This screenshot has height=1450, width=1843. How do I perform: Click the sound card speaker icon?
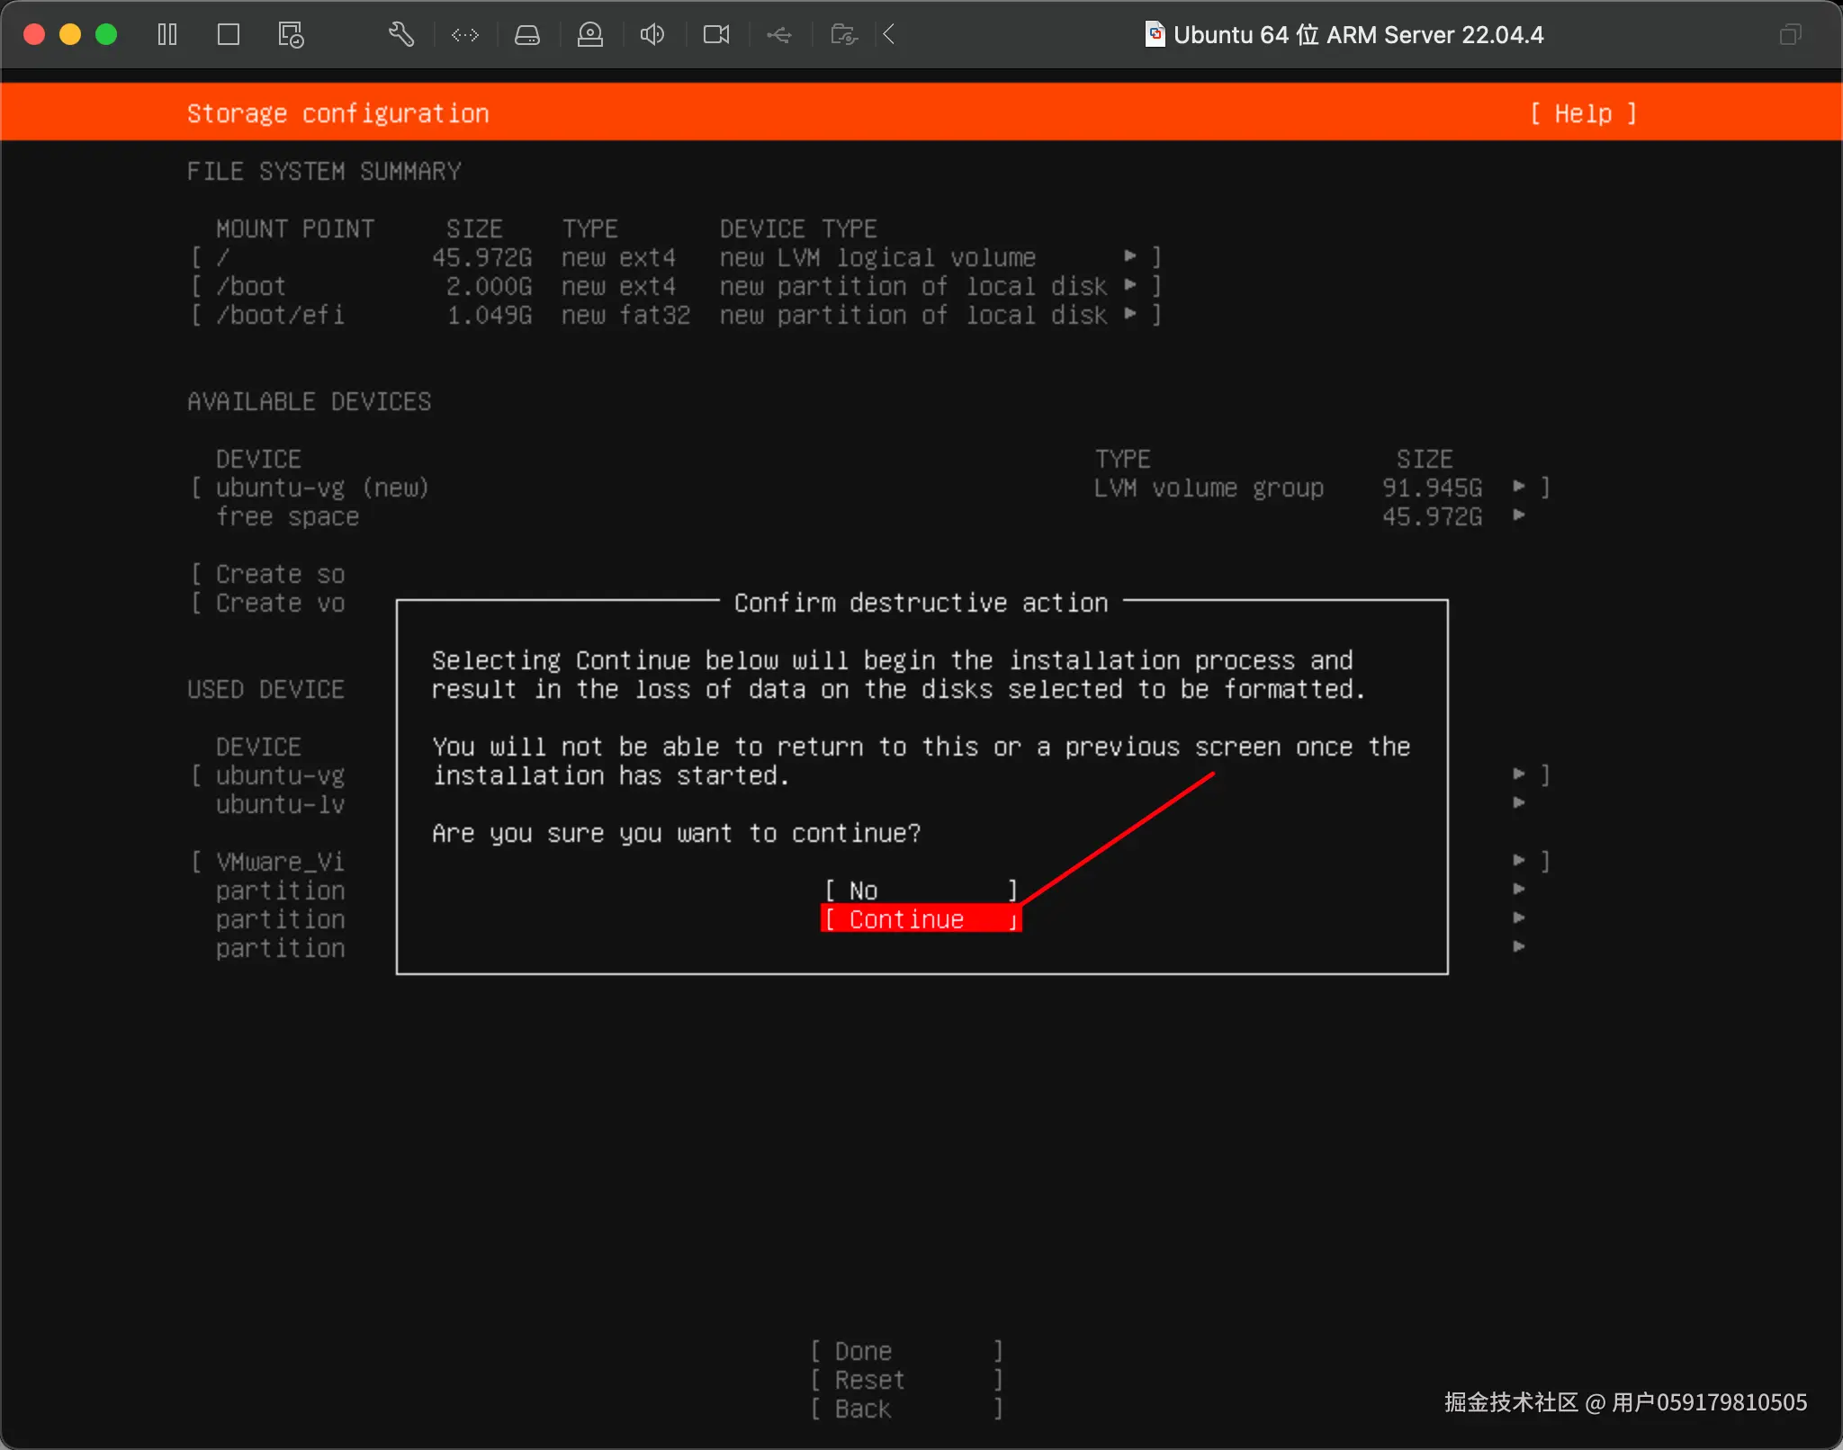(x=652, y=35)
